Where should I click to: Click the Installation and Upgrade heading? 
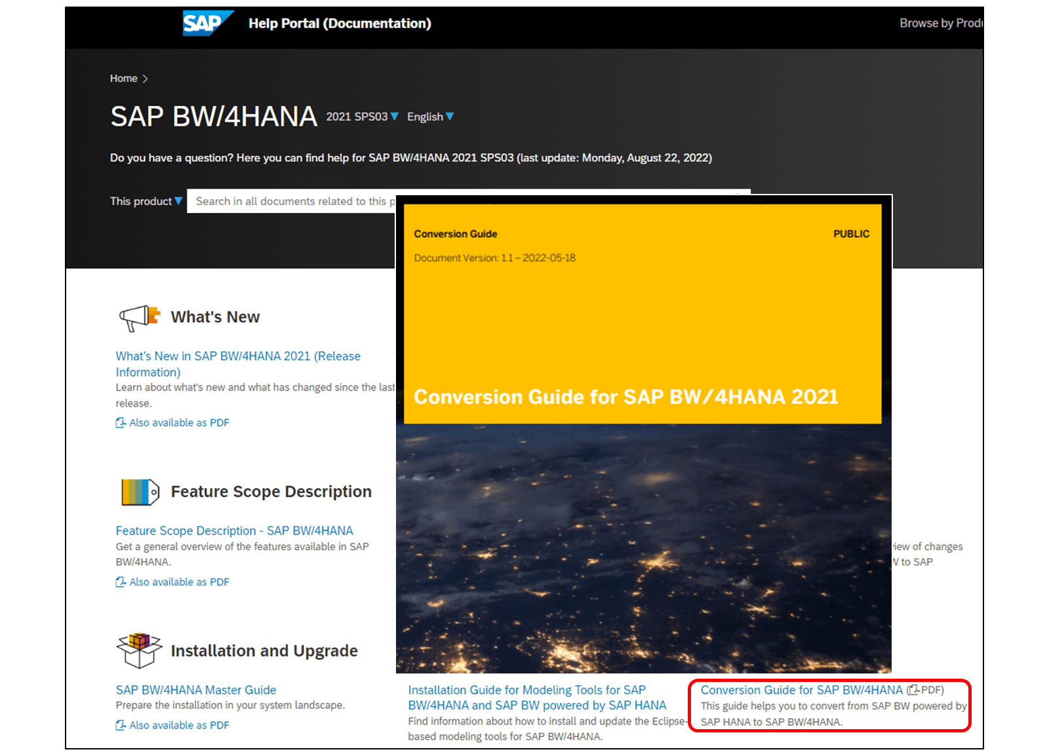pos(264,651)
